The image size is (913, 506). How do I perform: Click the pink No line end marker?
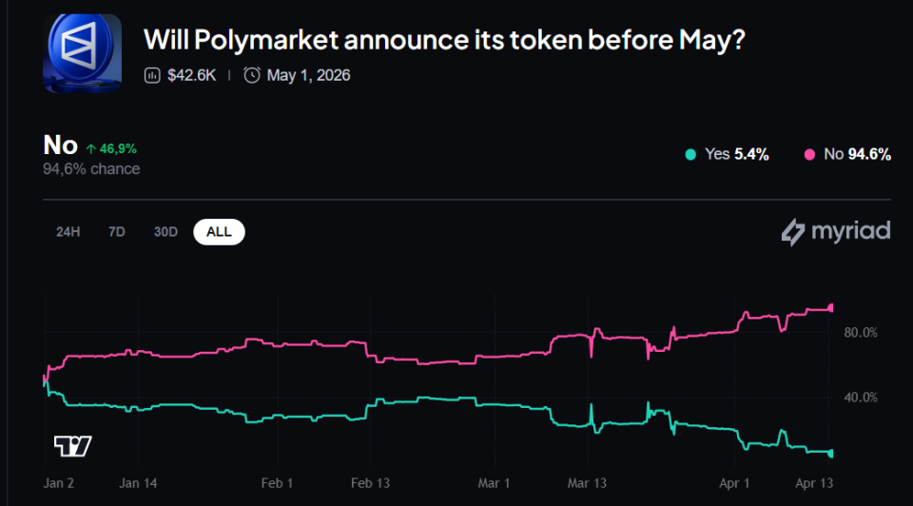click(x=832, y=307)
